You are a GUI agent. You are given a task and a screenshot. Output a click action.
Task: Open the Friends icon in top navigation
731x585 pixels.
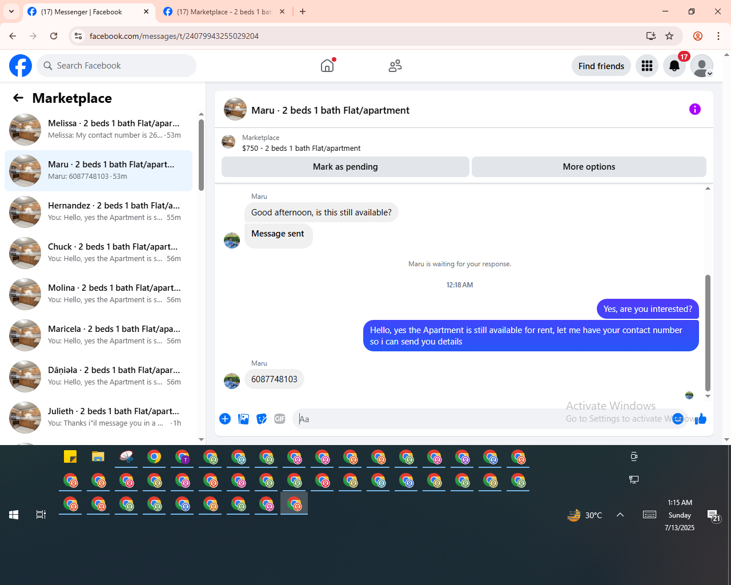[395, 66]
